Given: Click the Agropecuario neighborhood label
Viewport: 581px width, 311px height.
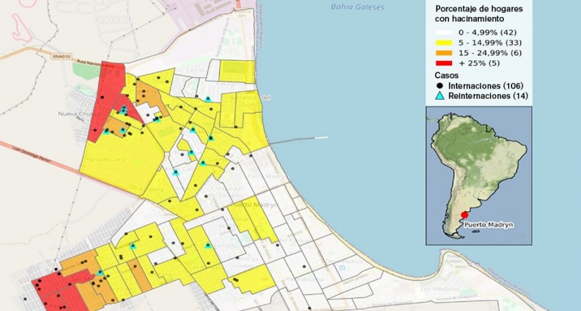Looking at the screenshot, I should 105,159.
